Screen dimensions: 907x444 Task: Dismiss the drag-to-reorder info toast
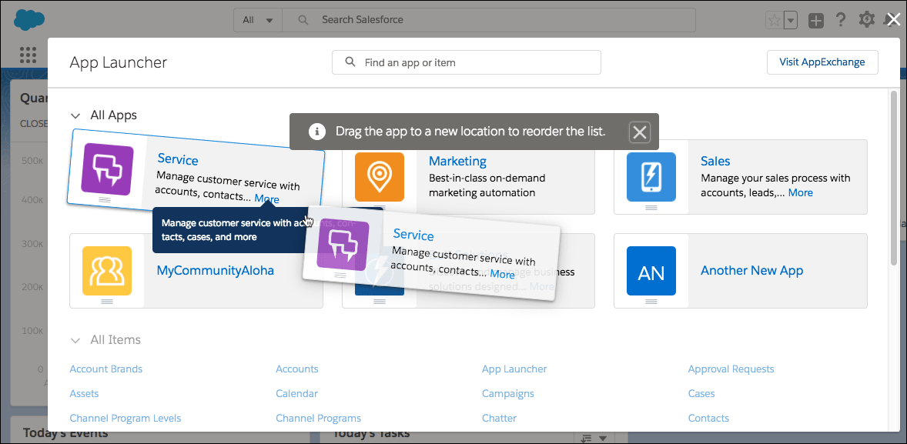(x=639, y=132)
